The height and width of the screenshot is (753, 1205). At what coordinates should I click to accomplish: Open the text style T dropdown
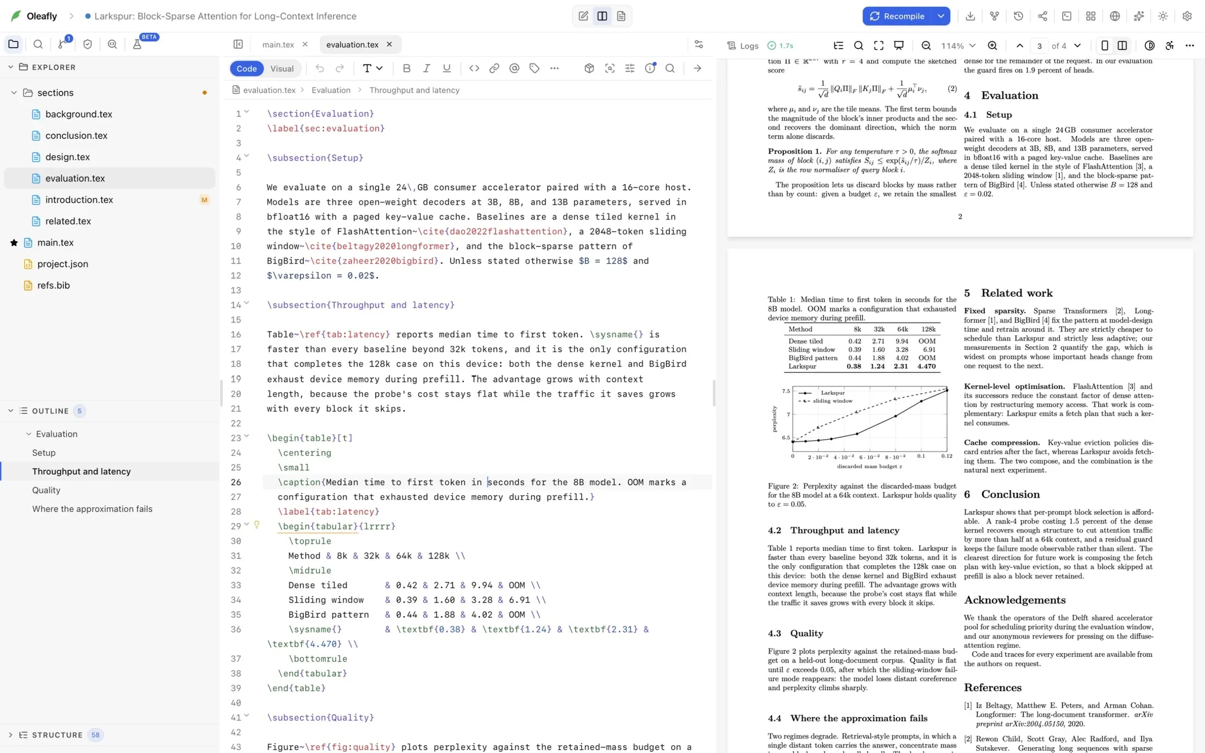tap(372, 68)
